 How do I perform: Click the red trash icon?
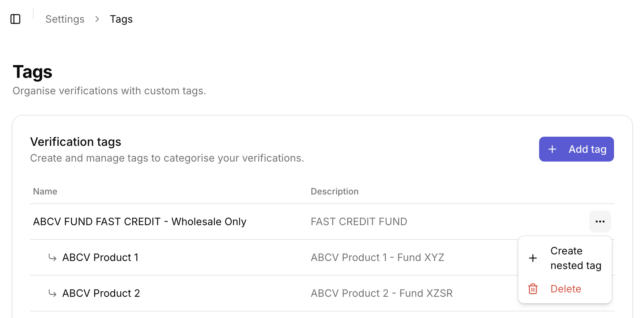click(533, 289)
